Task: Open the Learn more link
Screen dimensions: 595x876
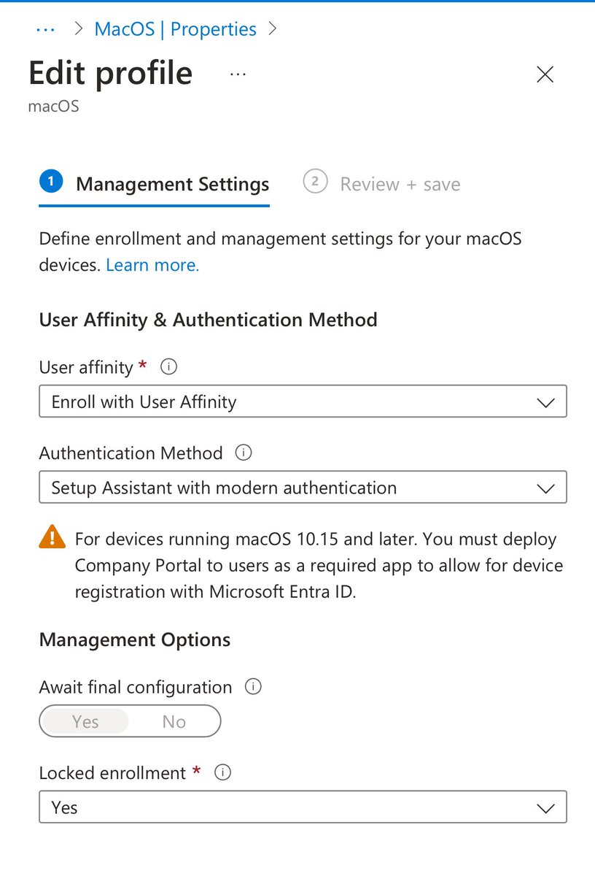Action: pos(152,265)
